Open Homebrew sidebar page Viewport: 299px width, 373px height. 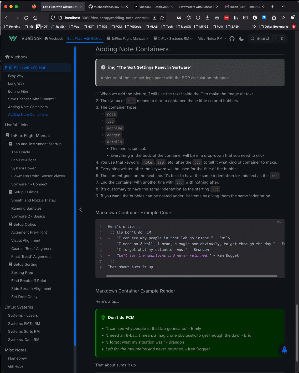pyautogui.click(x=17, y=358)
